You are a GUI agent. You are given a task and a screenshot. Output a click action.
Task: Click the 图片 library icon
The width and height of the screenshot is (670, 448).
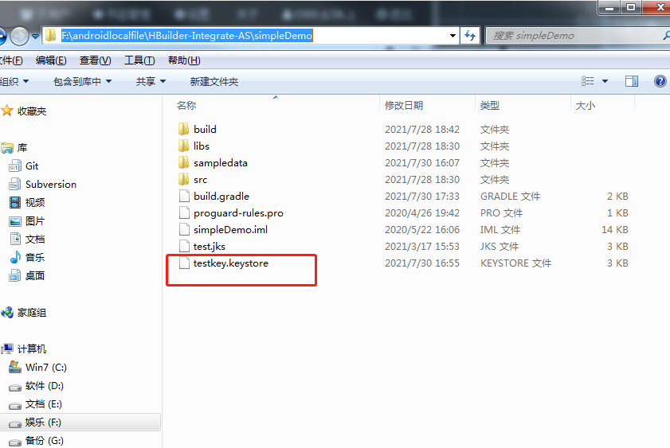click(x=15, y=221)
